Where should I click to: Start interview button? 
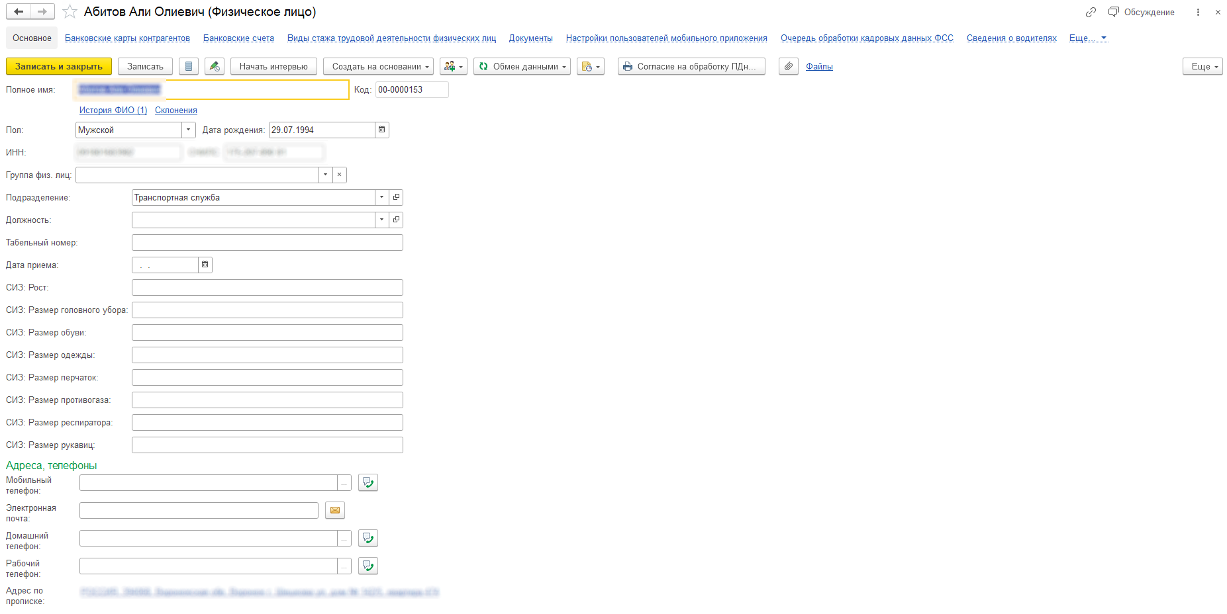pyautogui.click(x=273, y=66)
